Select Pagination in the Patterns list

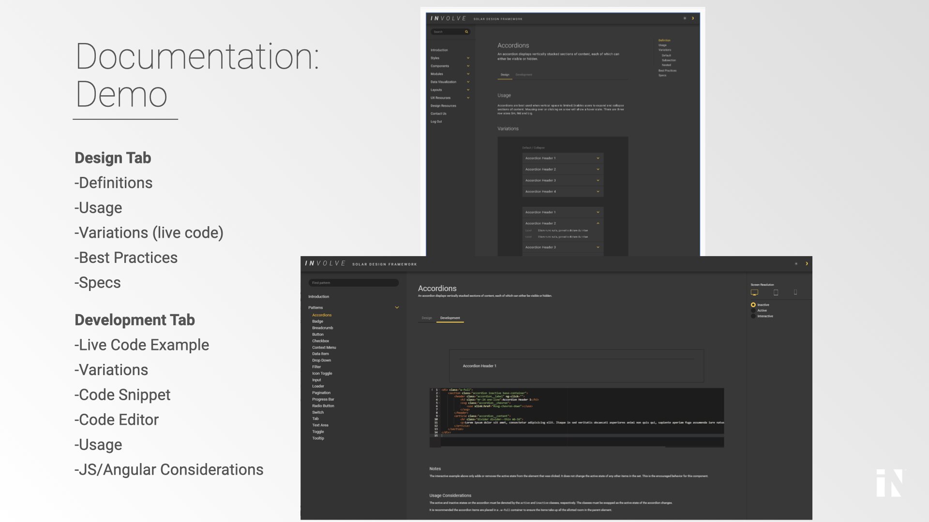coord(321,393)
